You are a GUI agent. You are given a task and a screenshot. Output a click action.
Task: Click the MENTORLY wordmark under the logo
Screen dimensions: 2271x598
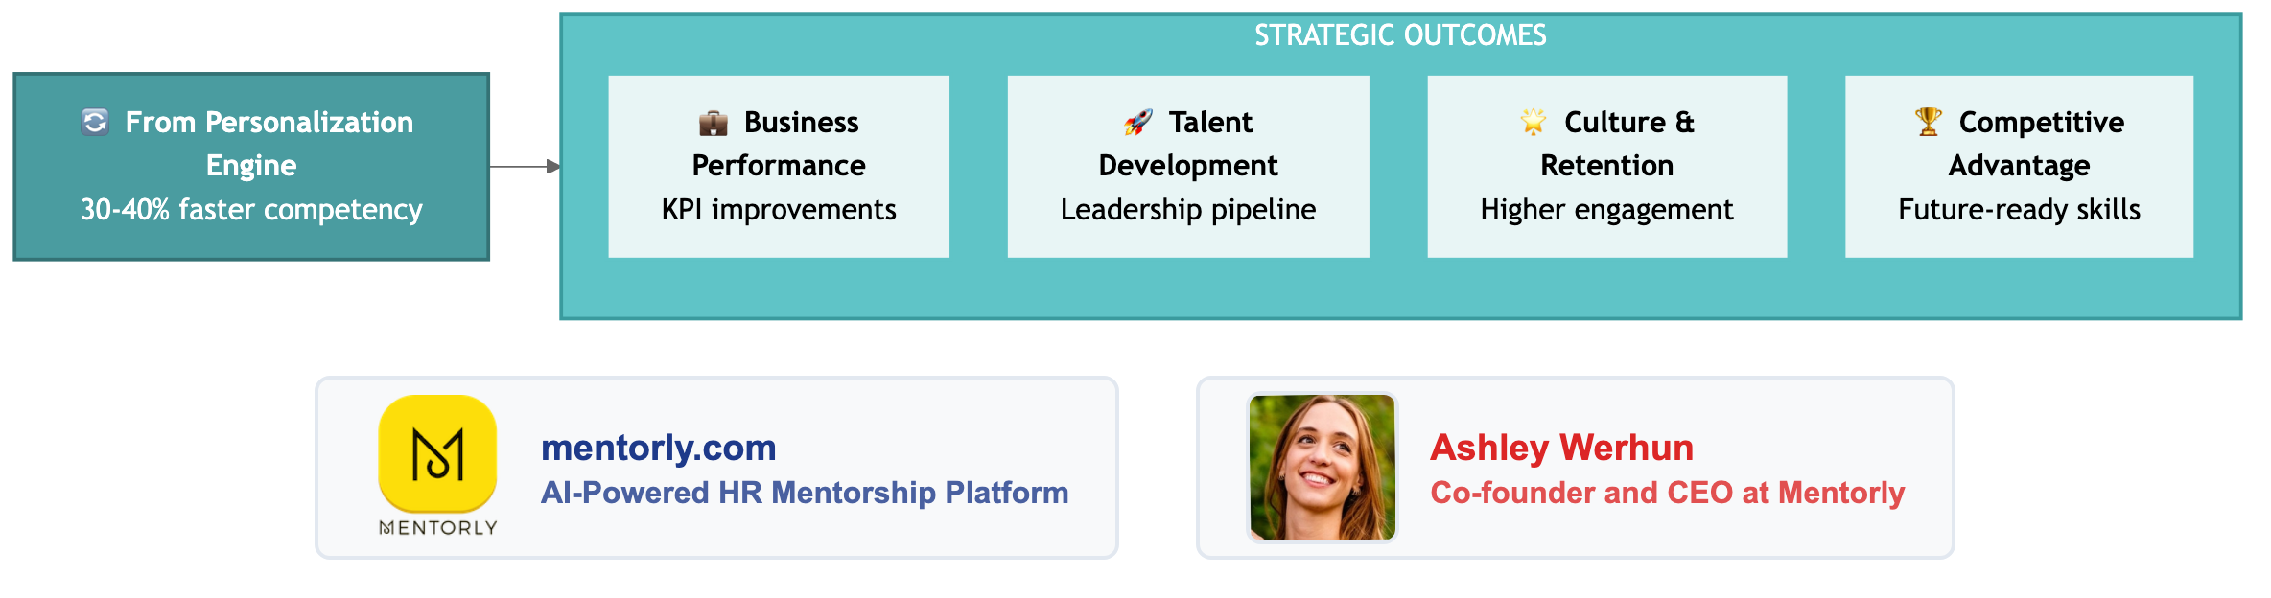tap(438, 528)
